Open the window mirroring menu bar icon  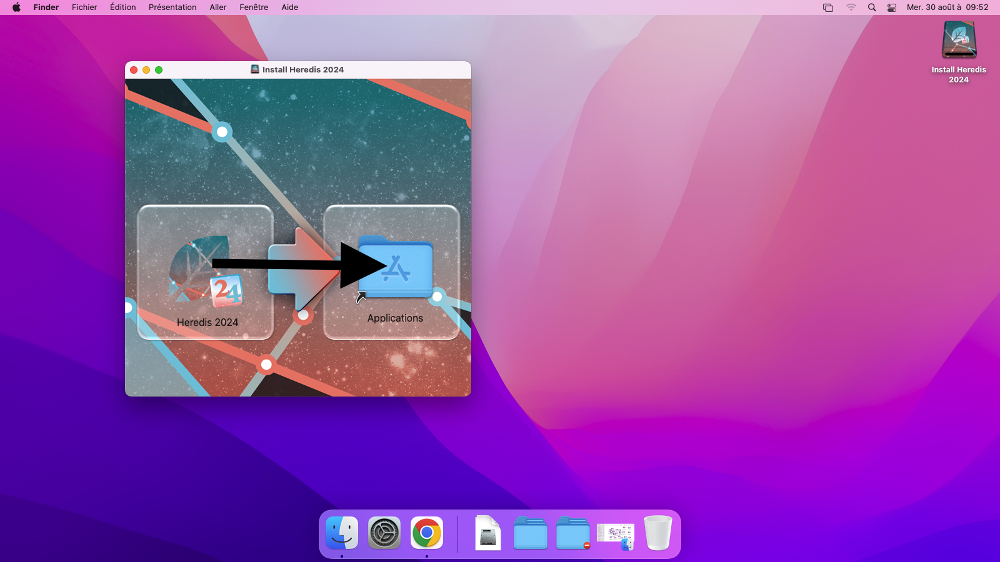(x=828, y=7)
